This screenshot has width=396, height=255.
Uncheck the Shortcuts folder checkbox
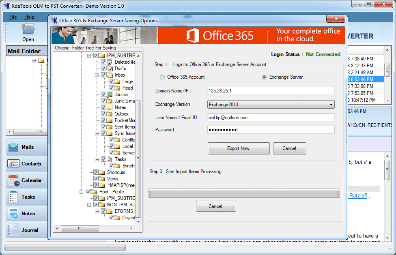tap(96, 172)
